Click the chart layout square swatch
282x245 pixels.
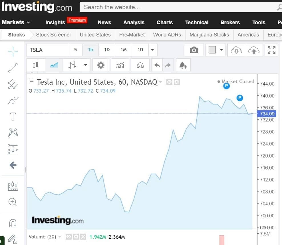point(212,50)
